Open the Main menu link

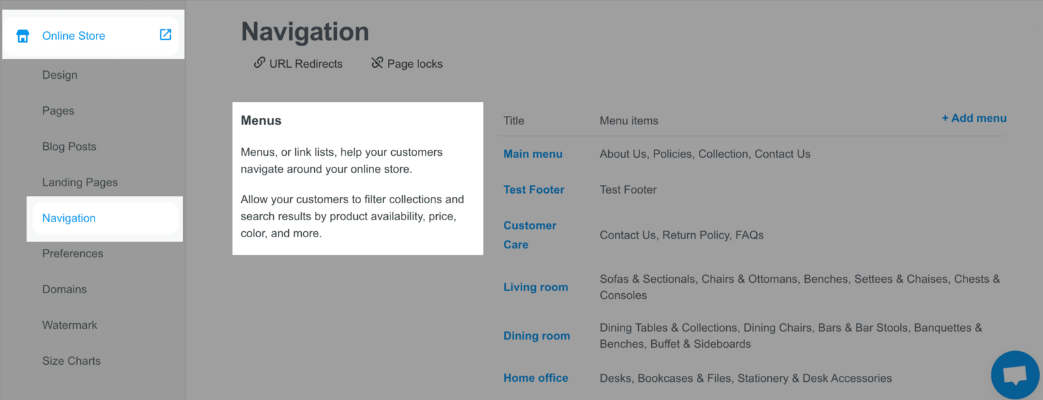pos(533,154)
